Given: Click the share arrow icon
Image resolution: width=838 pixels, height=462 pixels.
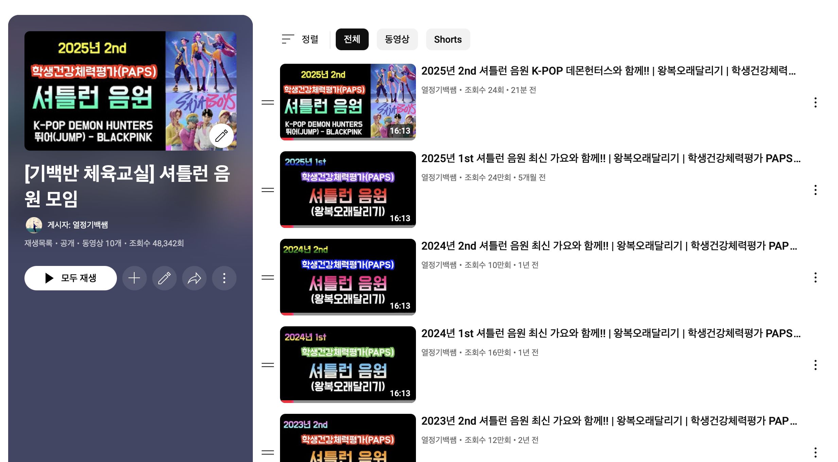Looking at the screenshot, I should (x=194, y=278).
